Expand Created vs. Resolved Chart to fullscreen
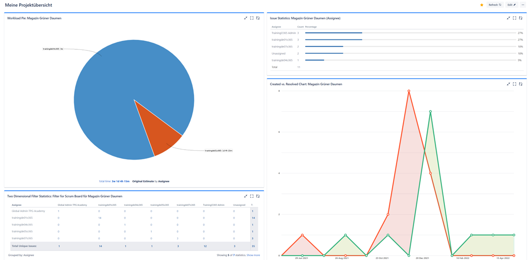Screen dimensions: 528x260 point(515,84)
